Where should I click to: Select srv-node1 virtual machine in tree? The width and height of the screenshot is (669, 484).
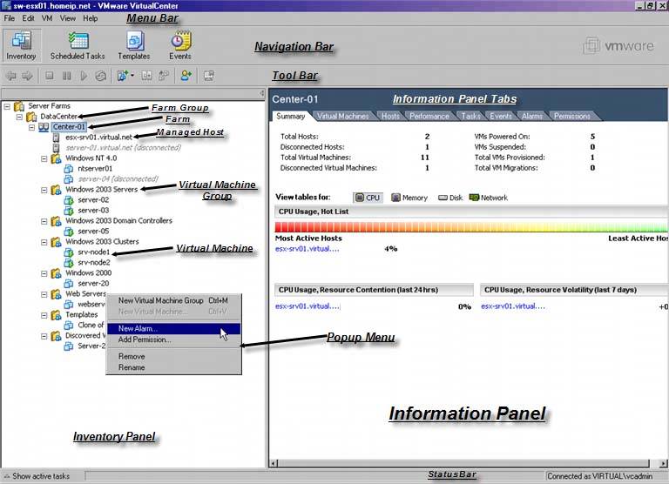pyautogui.click(x=94, y=252)
